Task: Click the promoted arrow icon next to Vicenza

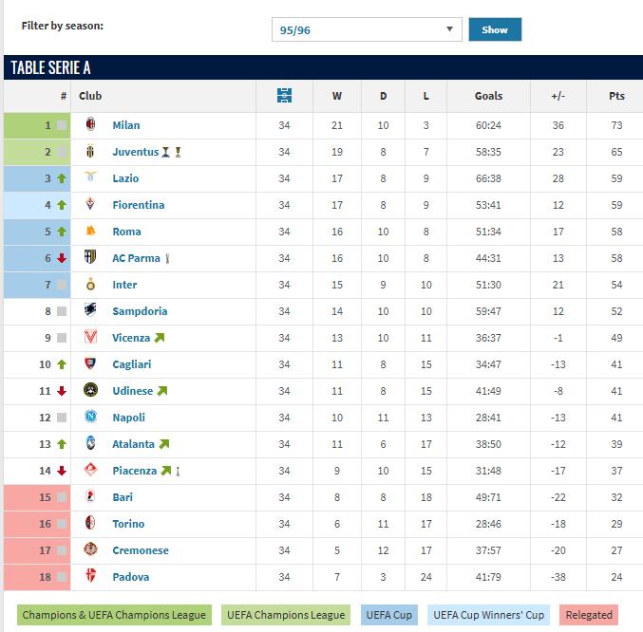Action: pos(159,338)
